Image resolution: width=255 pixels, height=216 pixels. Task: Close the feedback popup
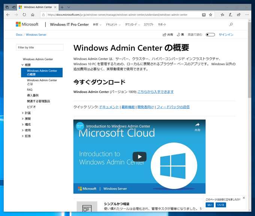click(244, 198)
